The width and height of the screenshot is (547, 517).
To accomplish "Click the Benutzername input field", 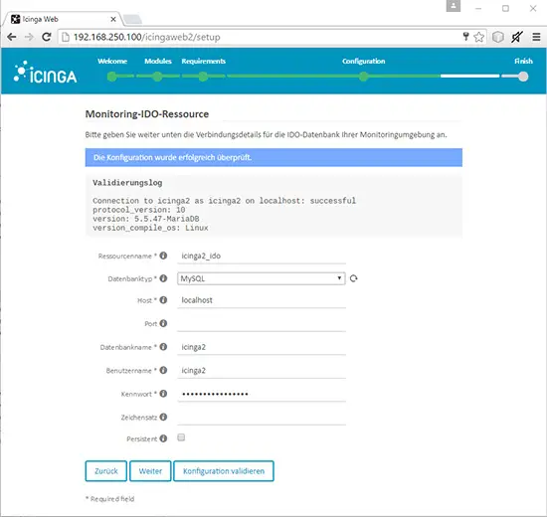I will click(x=262, y=370).
